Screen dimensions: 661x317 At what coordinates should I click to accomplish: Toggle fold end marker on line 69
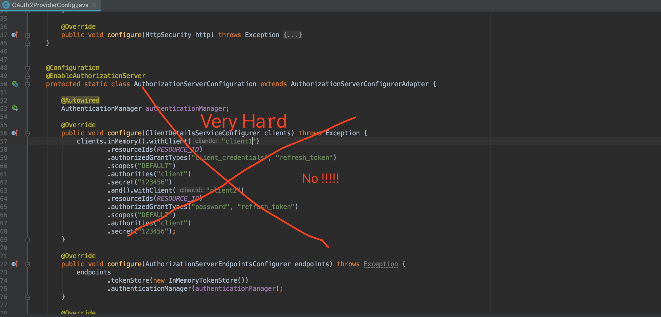tap(28, 240)
